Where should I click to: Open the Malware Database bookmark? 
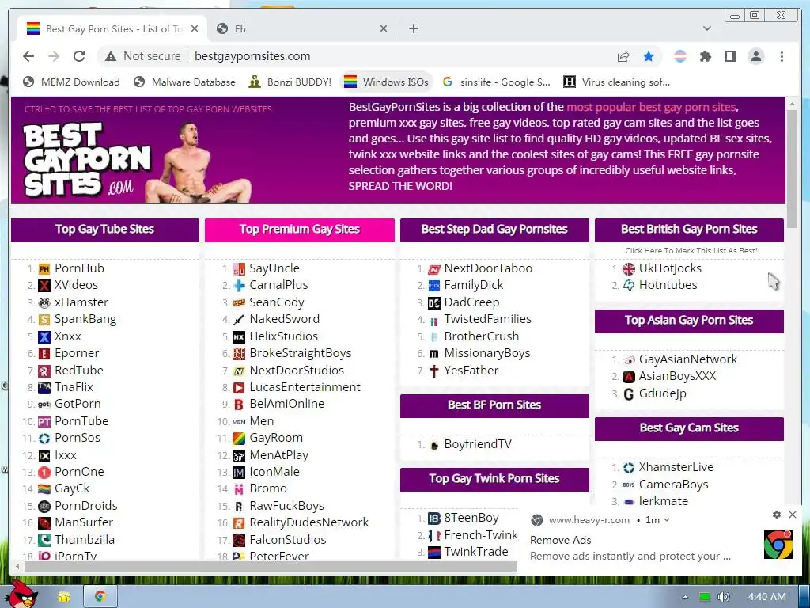[184, 82]
